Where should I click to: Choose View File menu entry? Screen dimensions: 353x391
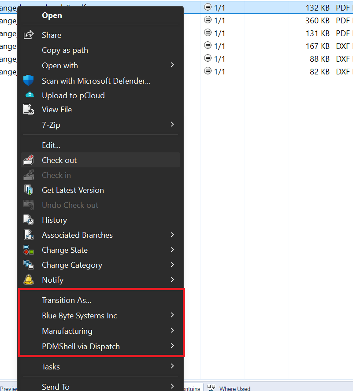pos(100,110)
